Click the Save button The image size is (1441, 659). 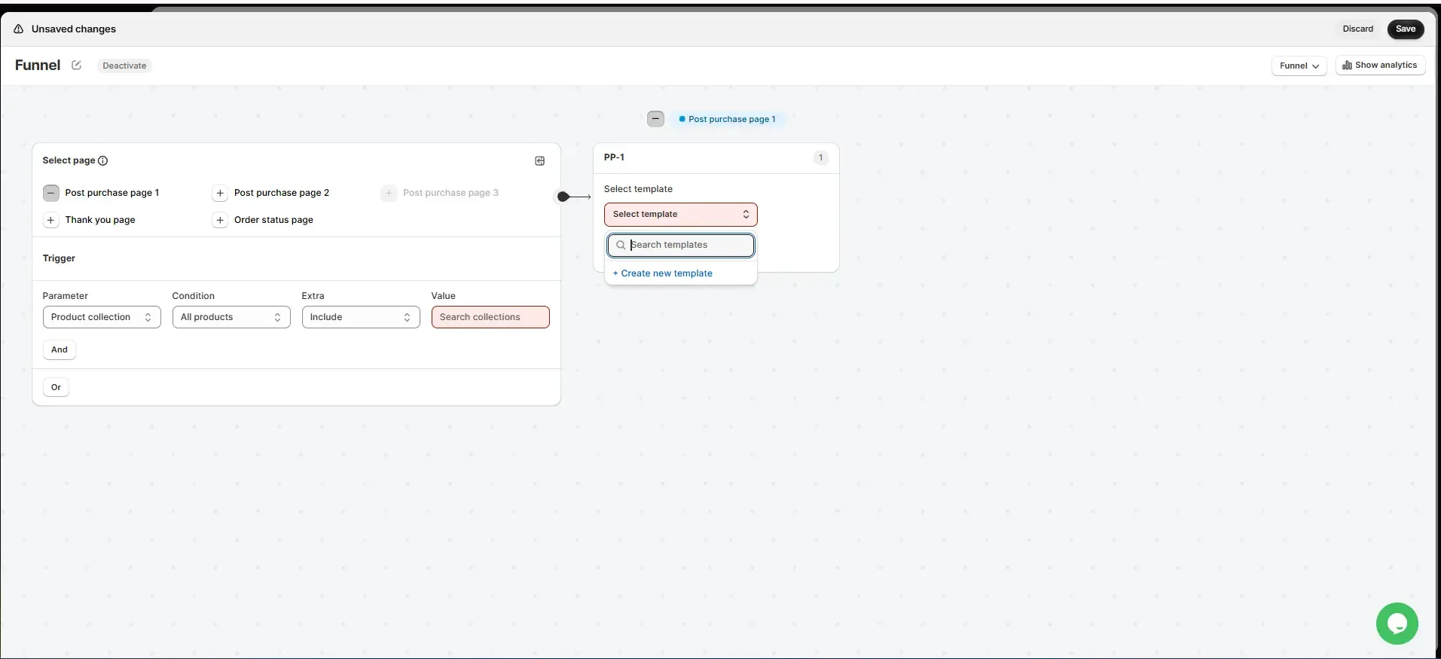point(1406,29)
